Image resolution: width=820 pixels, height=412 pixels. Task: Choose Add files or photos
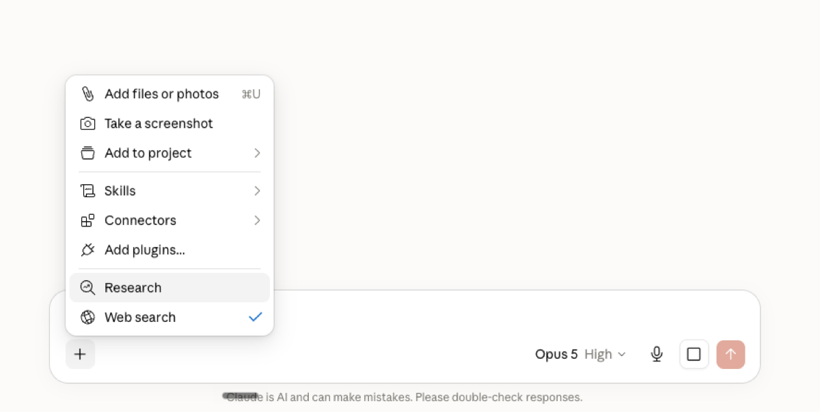(x=169, y=94)
